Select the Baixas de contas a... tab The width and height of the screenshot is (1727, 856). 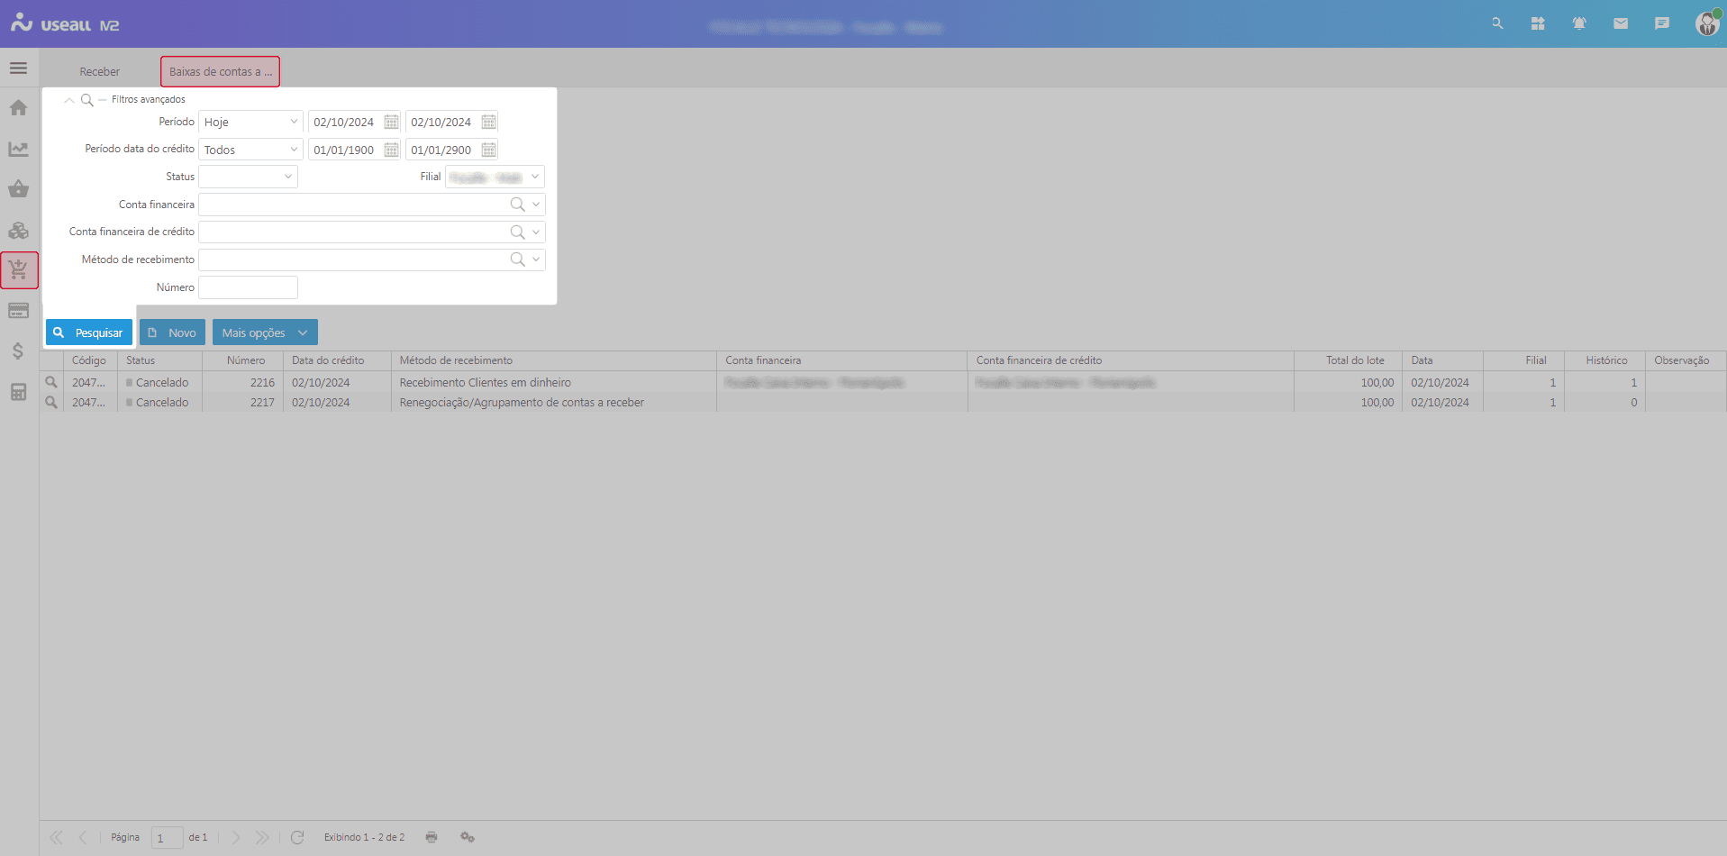coord(220,71)
